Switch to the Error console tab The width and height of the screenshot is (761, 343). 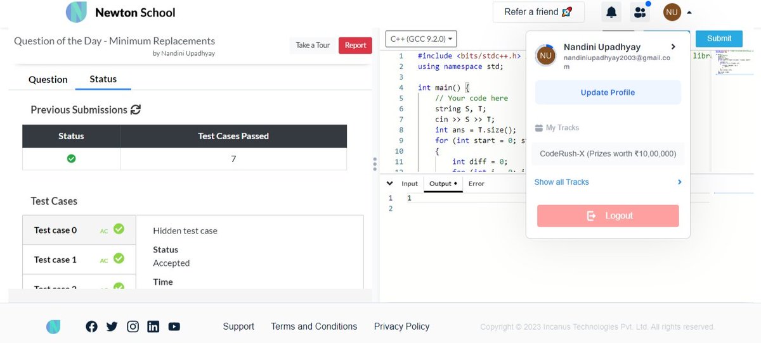pyautogui.click(x=476, y=184)
